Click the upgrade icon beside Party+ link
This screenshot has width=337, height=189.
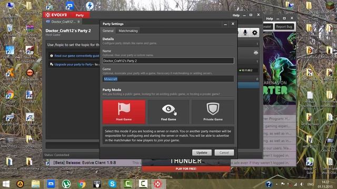click(x=52, y=64)
